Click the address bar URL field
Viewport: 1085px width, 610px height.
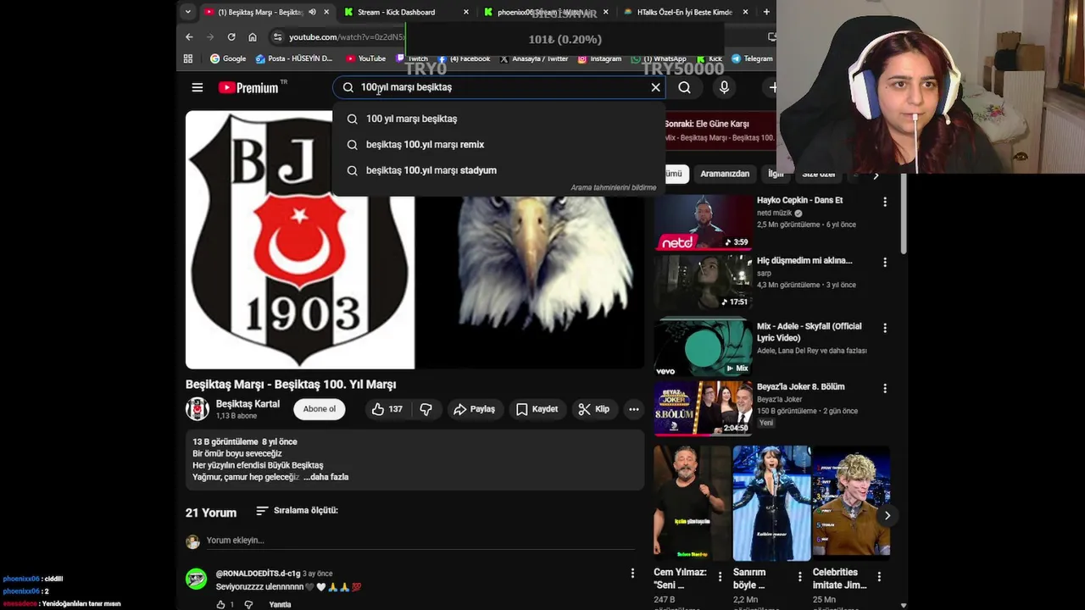pyautogui.click(x=348, y=37)
